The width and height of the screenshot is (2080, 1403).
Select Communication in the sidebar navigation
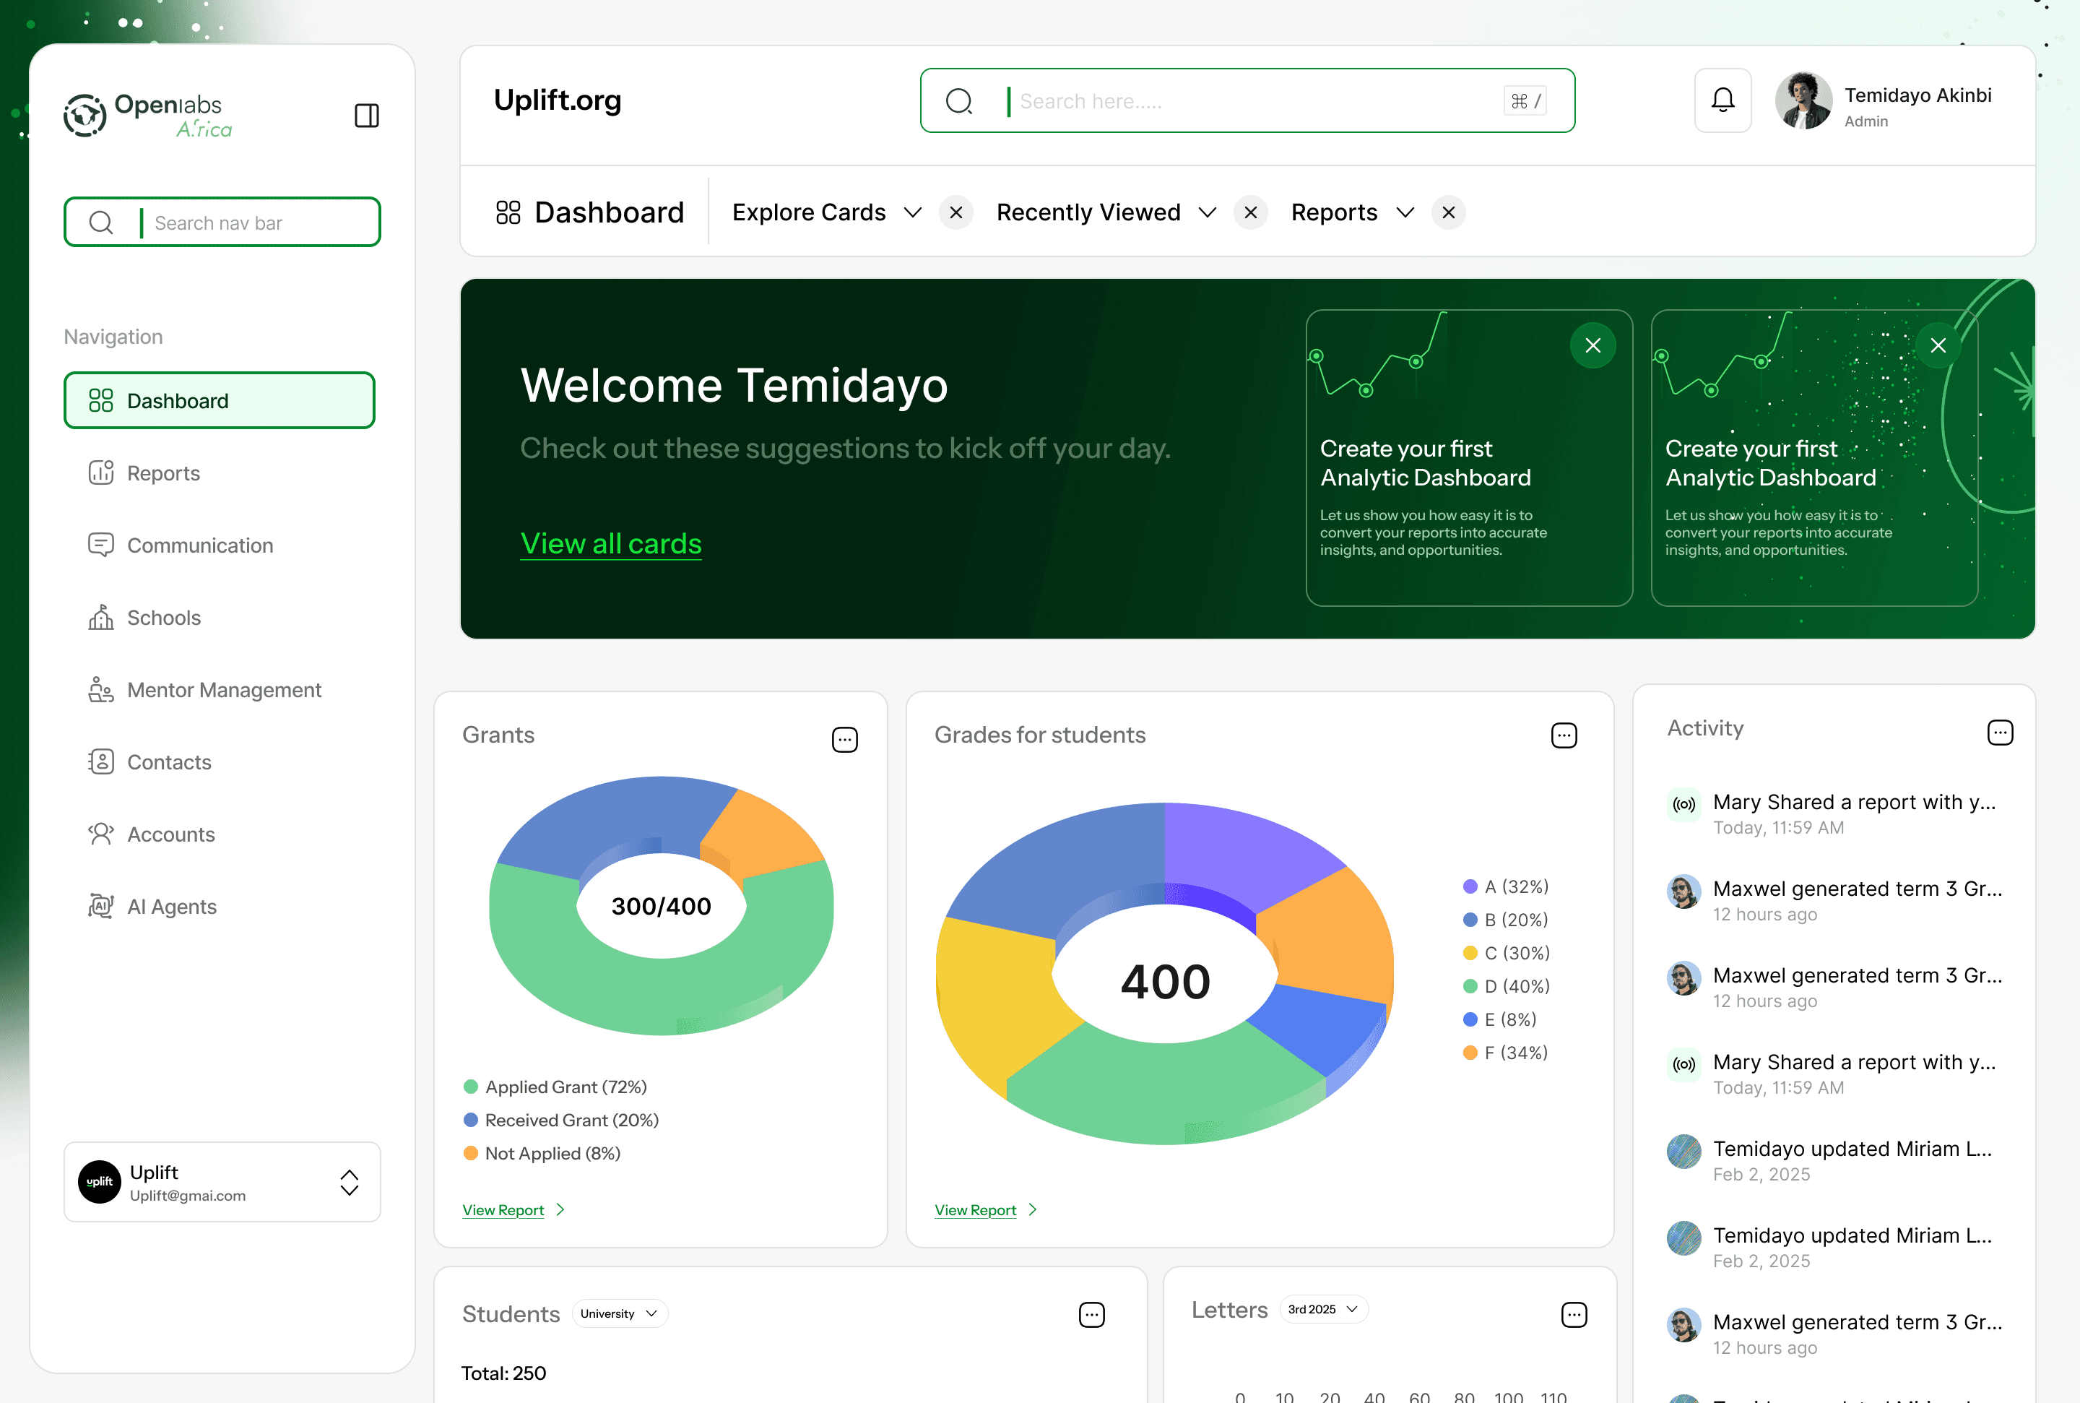pyautogui.click(x=199, y=545)
